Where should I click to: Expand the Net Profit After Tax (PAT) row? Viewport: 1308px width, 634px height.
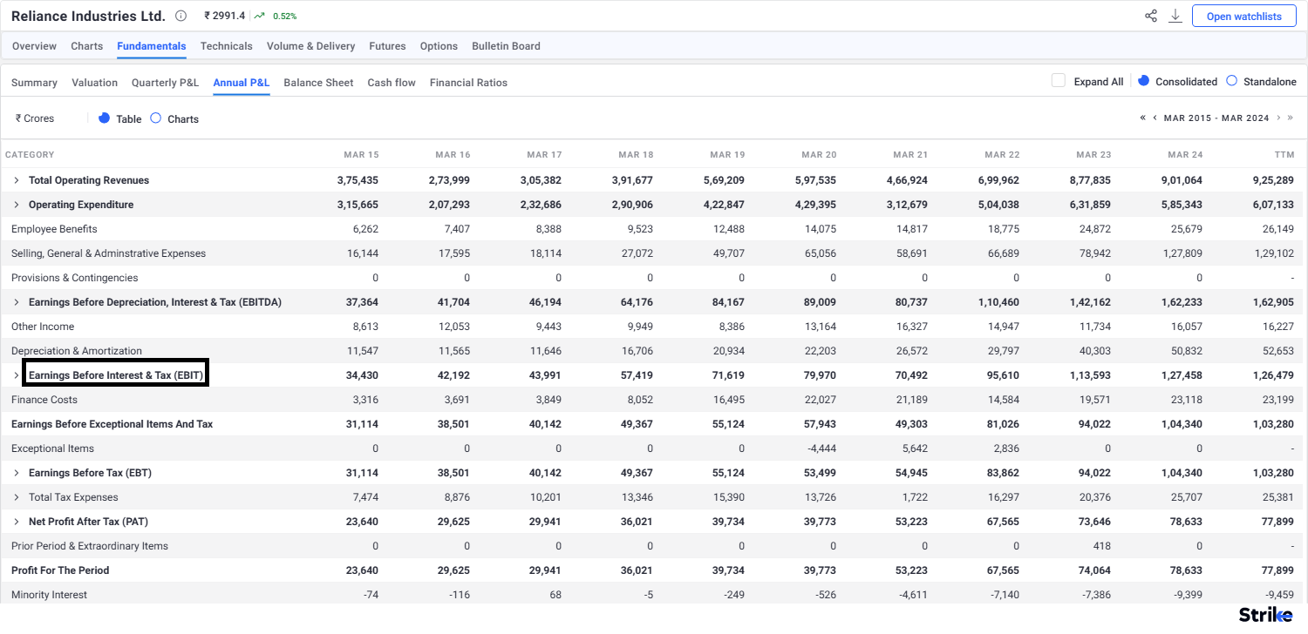click(16, 522)
